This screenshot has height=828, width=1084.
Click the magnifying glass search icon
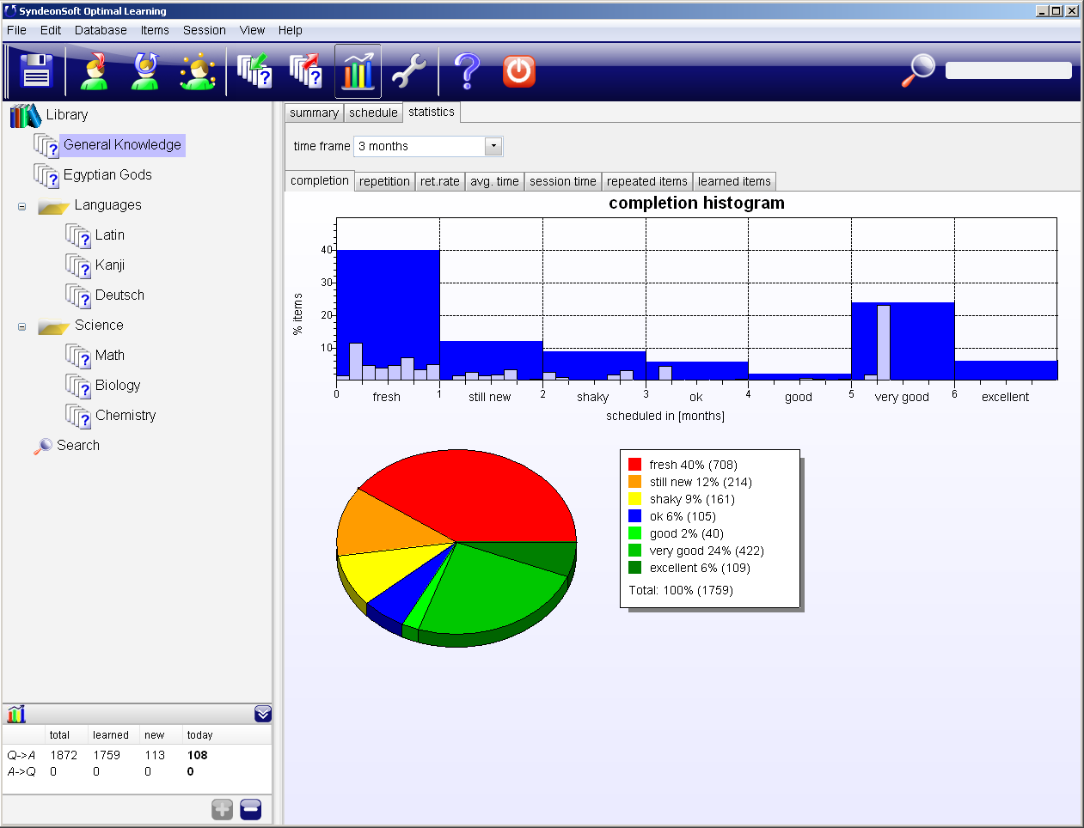(x=918, y=70)
